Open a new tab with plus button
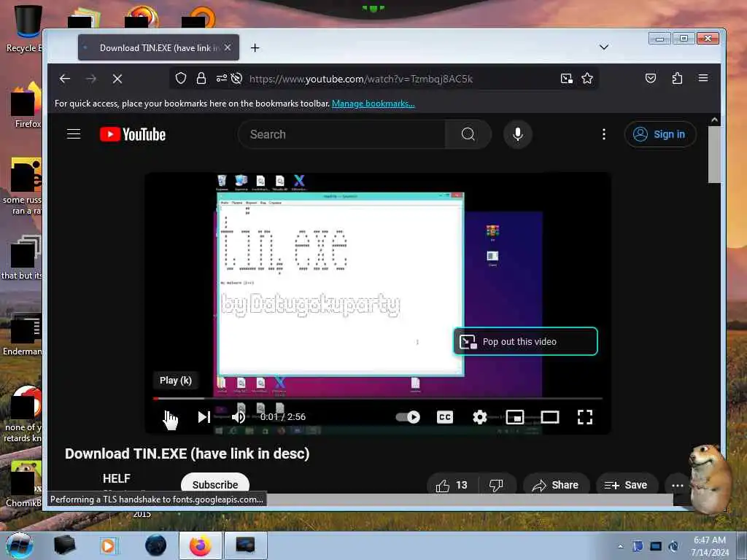The height and width of the screenshot is (560, 747). [255, 47]
